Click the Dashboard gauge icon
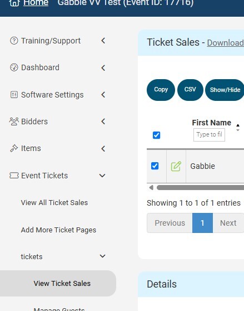 pyautogui.click(x=14, y=67)
